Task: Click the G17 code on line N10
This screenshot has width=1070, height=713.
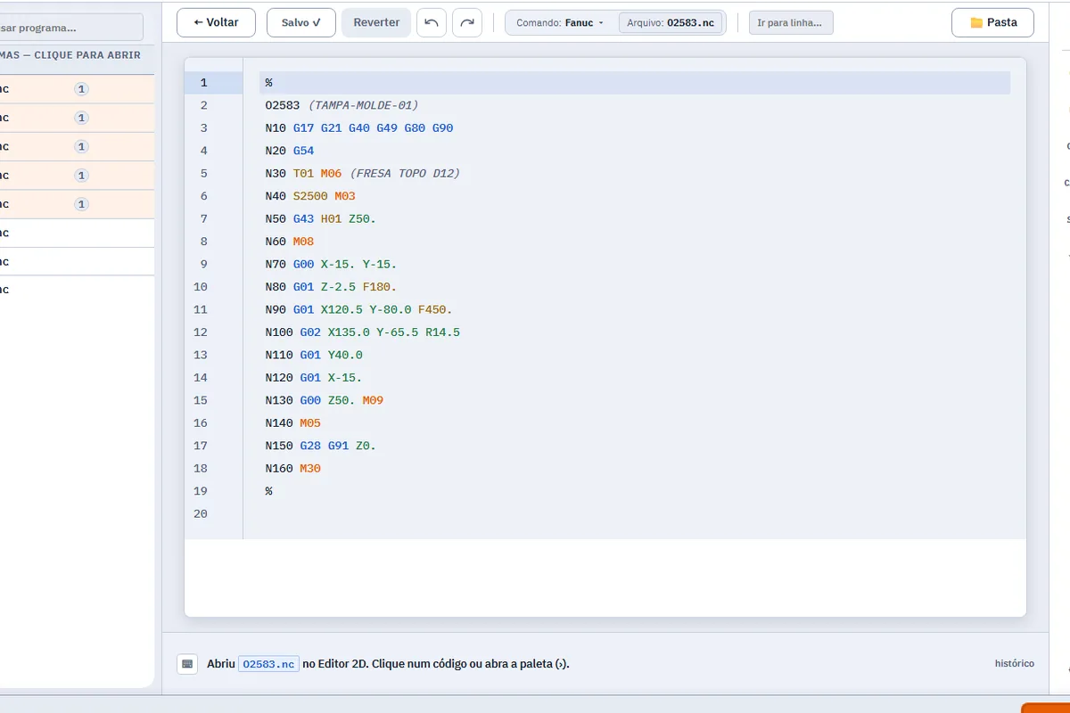Action: pos(304,128)
